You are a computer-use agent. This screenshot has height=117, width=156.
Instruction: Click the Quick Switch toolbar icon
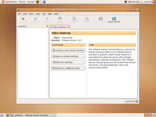pyautogui.click(x=114, y=19)
